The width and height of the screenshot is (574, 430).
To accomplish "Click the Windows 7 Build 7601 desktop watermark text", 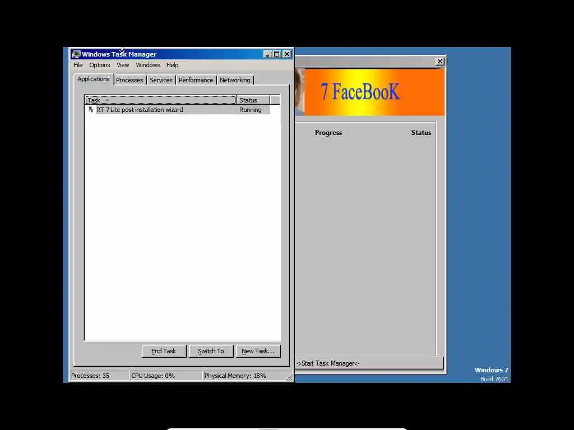I will [x=491, y=375].
